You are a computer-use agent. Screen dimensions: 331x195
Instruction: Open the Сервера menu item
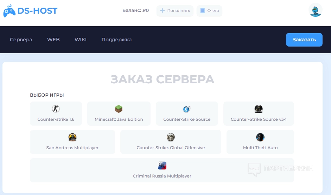click(21, 40)
